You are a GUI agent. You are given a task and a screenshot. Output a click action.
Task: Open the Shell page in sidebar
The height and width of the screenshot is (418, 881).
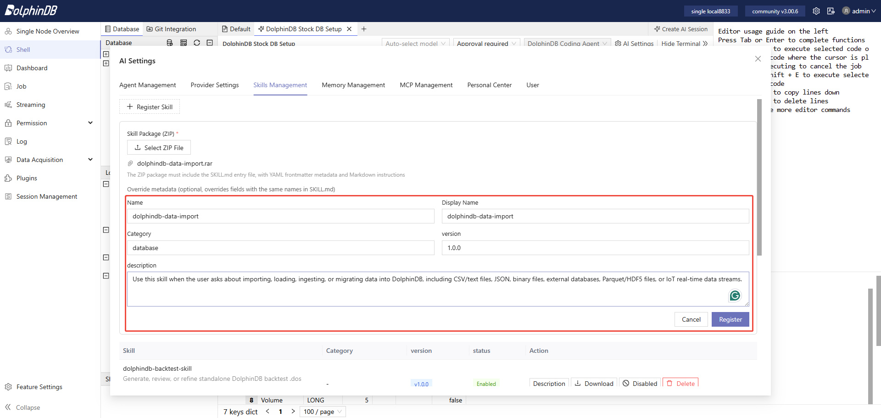pyautogui.click(x=50, y=50)
